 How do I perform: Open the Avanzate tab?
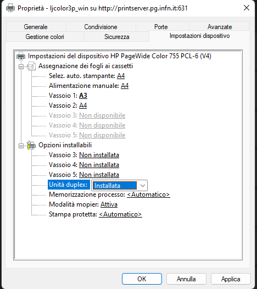click(220, 27)
